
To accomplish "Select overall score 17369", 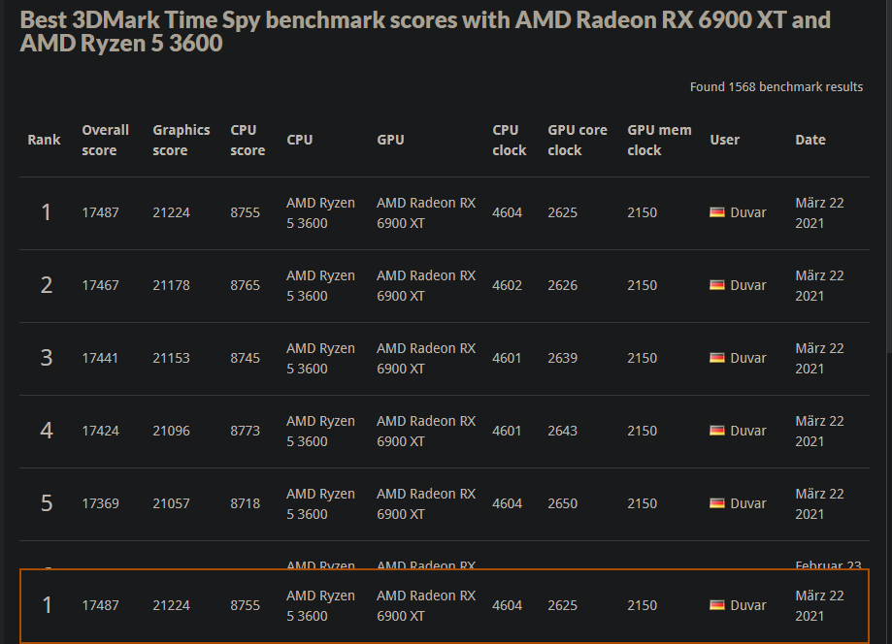I will (100, 503).
